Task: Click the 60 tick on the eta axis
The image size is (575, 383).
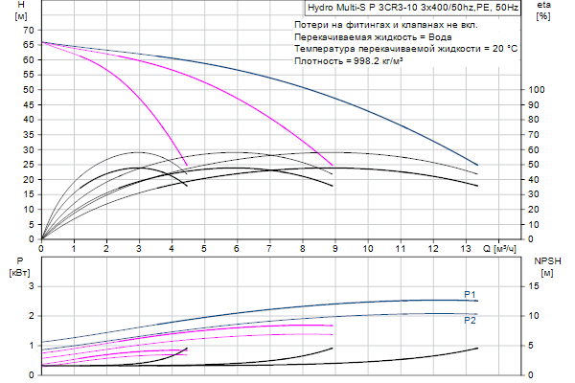Action: pos(536,149)
